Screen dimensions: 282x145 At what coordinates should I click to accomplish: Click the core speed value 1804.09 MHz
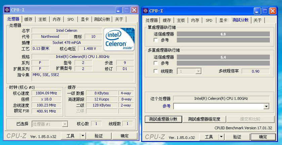tap(46, 93)
